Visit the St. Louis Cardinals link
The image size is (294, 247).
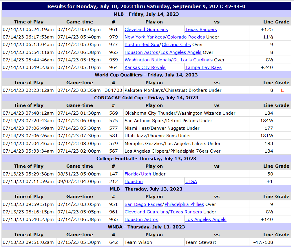[x=193, y=60]
